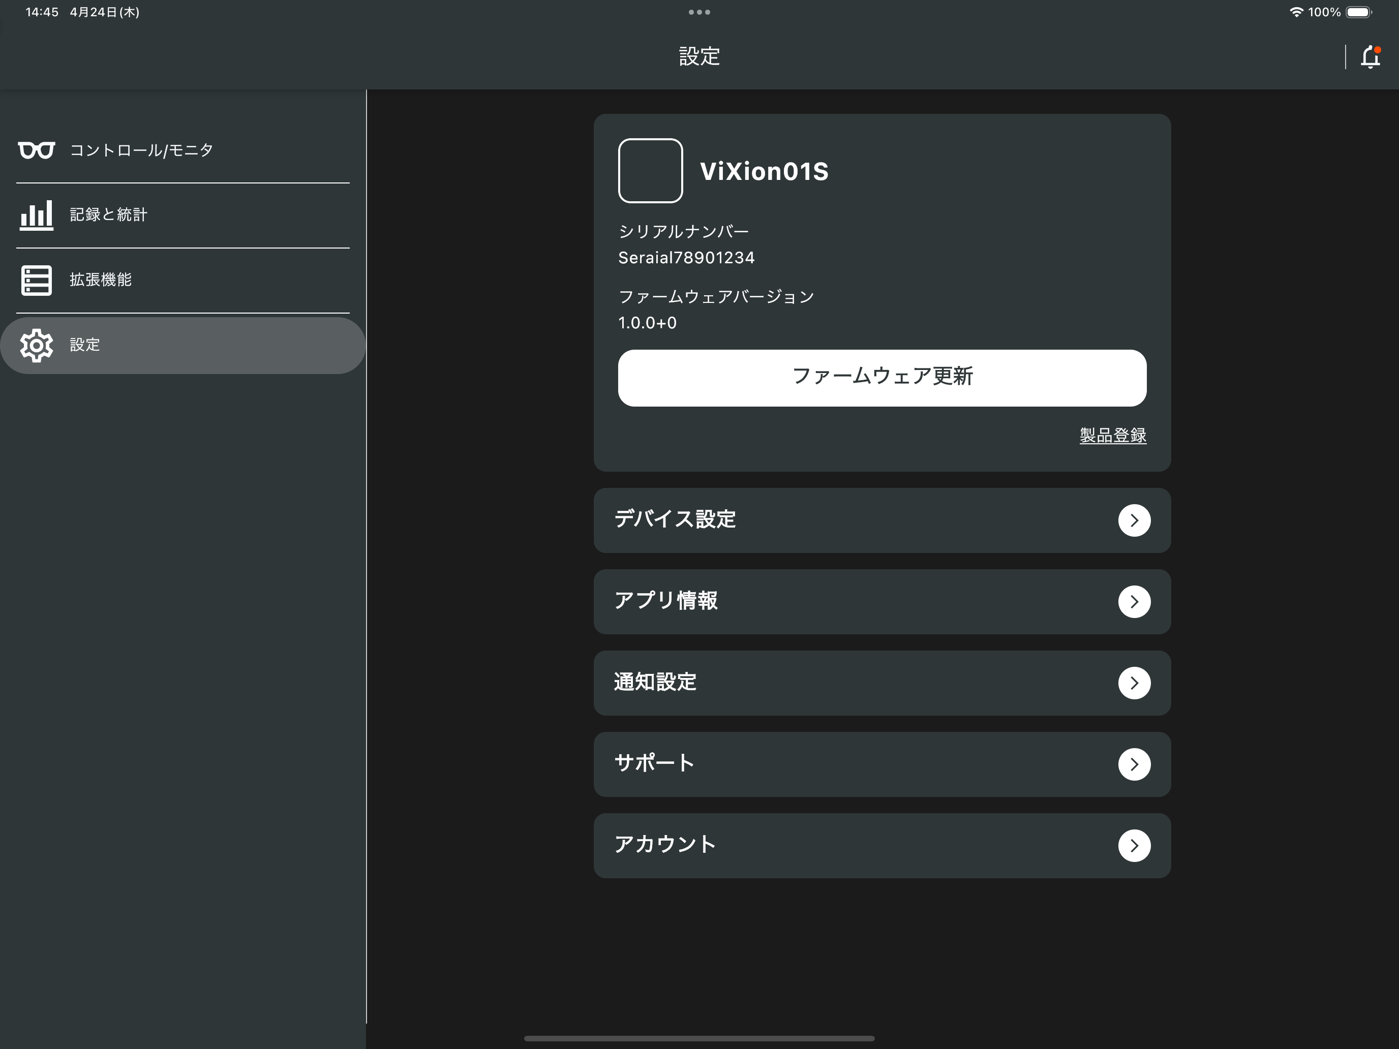Expand 通知設定 with its chevron

[x=1134, y=683]
